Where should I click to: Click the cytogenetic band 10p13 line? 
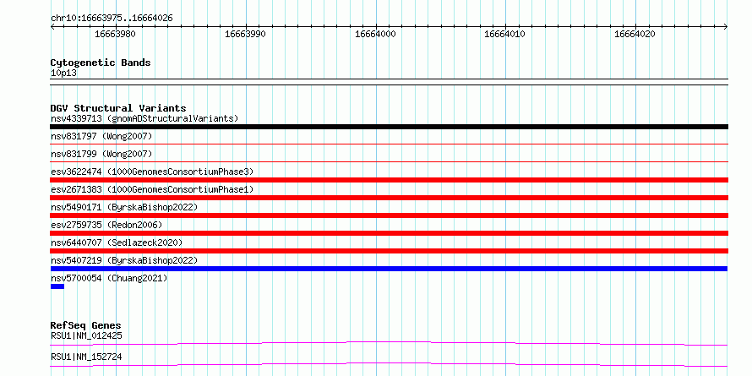(389, 82)
